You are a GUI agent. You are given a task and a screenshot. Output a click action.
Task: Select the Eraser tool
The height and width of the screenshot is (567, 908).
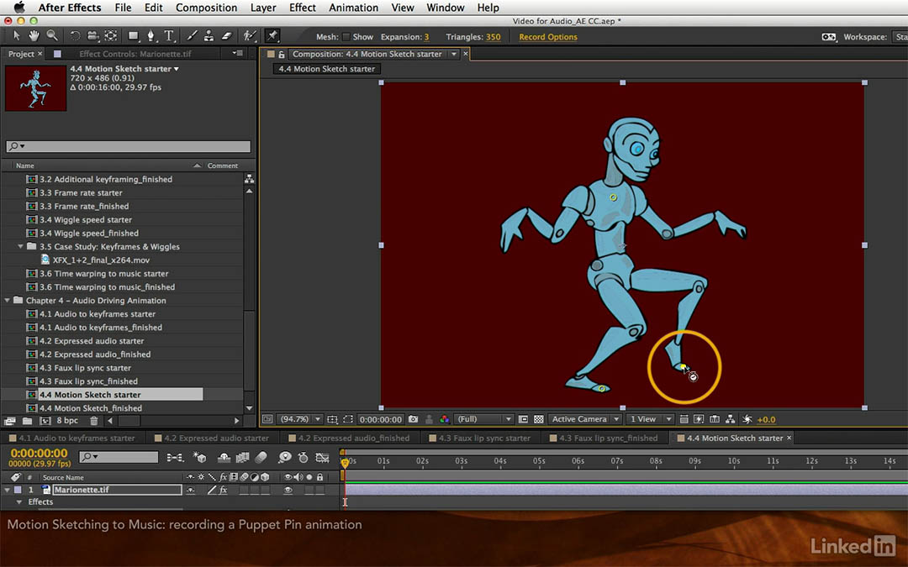pyautogui.click(x=227, y=36)
